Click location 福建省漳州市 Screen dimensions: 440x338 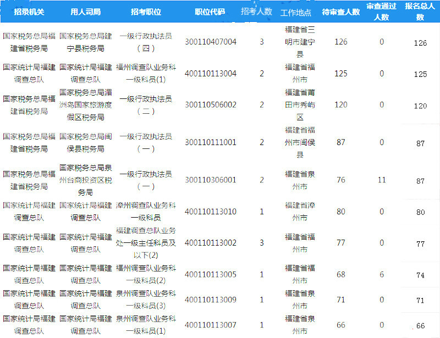point(300,212)
